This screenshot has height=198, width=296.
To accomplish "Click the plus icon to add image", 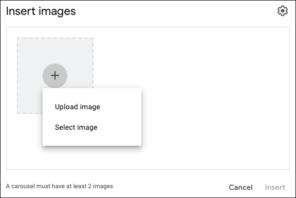I will [55, 75].
